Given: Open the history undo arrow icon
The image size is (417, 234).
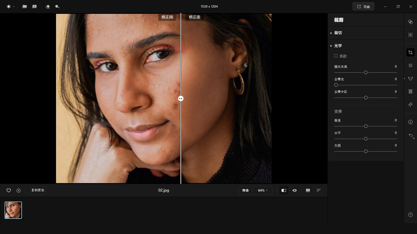Looking at the screenshot, I should pyautogui.click(x=411, y=135).
